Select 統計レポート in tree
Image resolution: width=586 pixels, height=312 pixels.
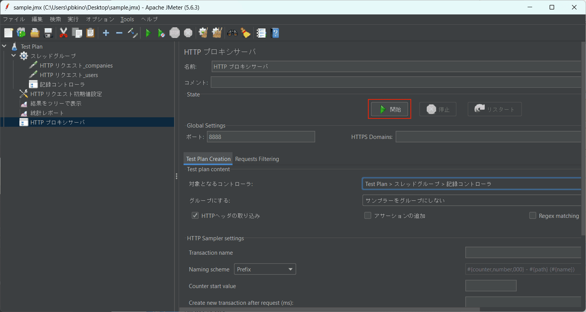(47, 113)
